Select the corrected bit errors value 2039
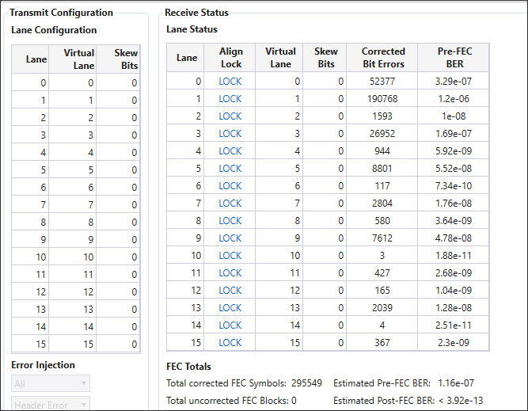This screenshot has height=411, width=528. pos(382,308)
